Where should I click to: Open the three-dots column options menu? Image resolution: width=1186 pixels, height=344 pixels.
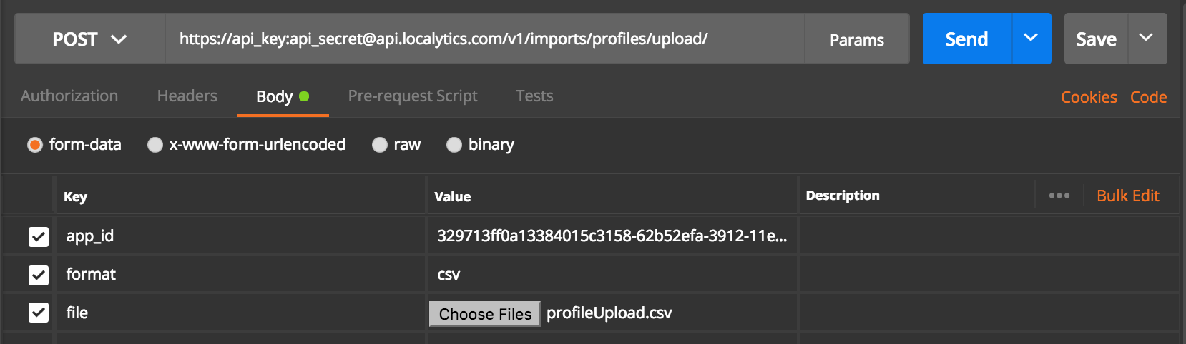pyautogui.click(x=1059, y=196)
